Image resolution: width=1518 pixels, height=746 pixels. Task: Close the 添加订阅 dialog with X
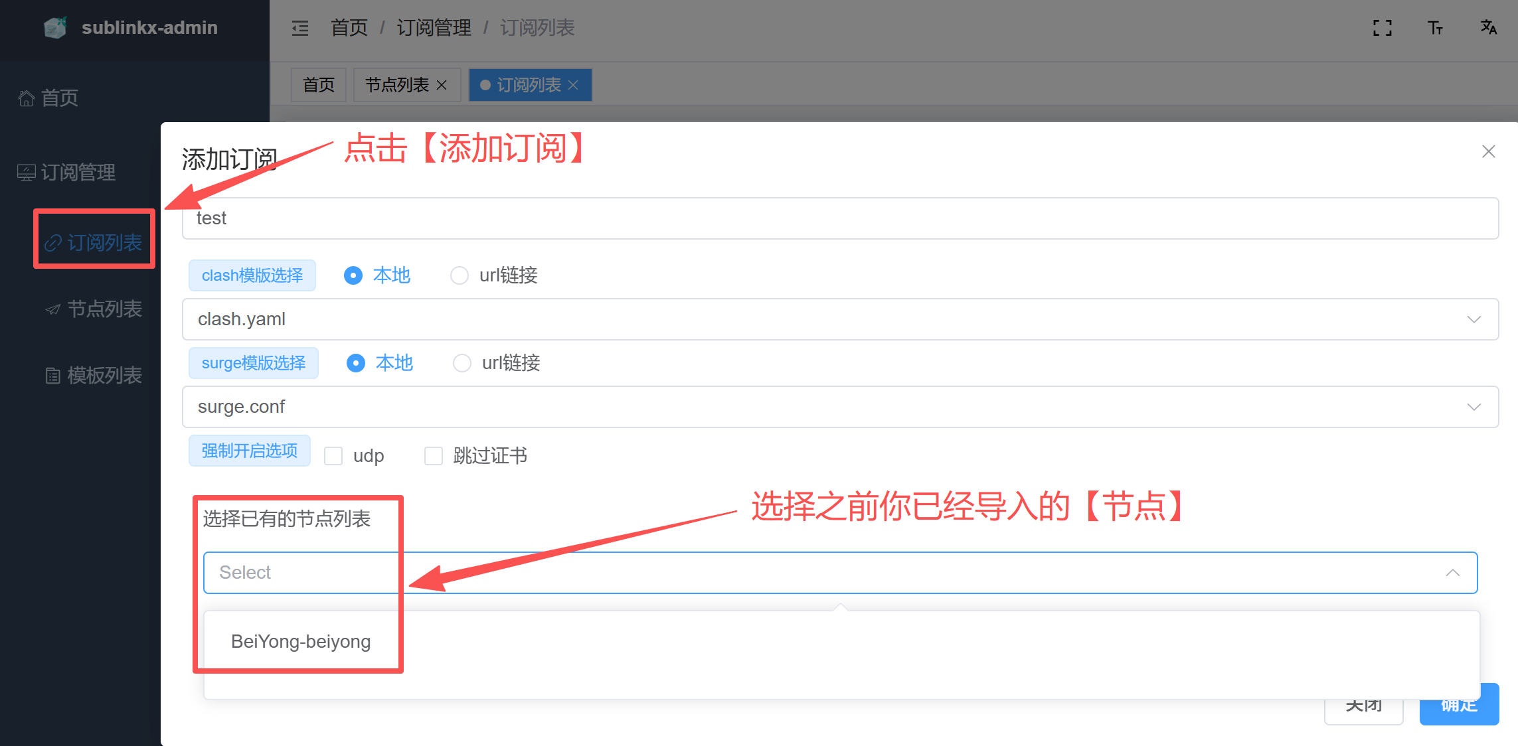1488,151
